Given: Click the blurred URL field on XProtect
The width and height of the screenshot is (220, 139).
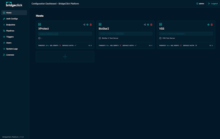Looking at the screenshot, I should coord(65,34).
